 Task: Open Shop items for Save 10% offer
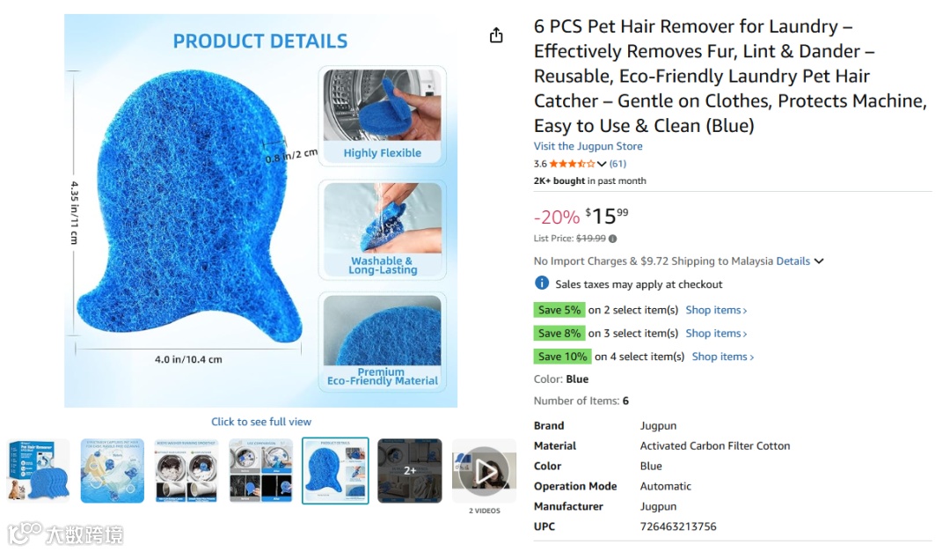(723, 357)
